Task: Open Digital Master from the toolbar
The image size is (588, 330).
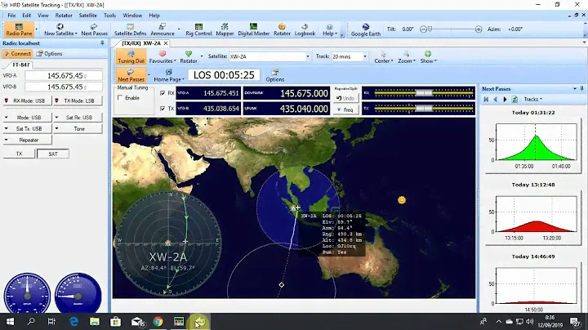Action: (253, 29)
